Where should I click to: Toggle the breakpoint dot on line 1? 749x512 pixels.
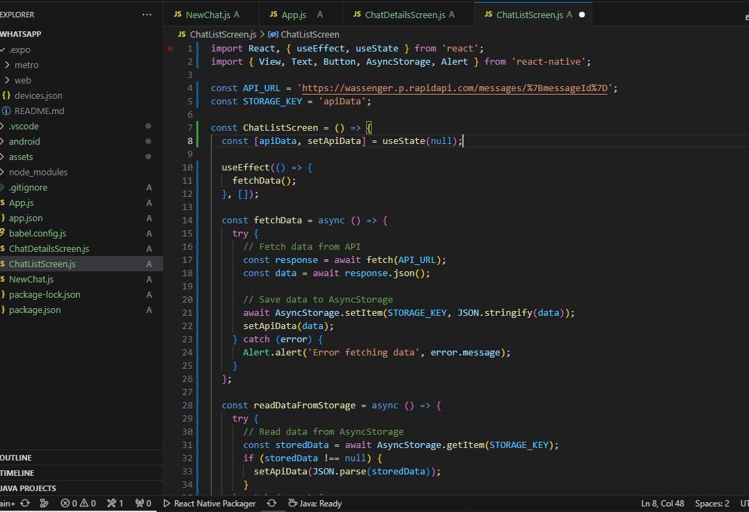[x=170, y=48]
